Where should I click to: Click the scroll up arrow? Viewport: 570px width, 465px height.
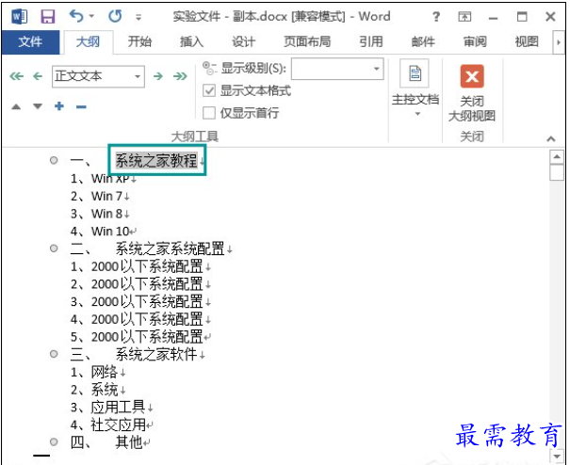pyautogui.click(x=557, y=157)
